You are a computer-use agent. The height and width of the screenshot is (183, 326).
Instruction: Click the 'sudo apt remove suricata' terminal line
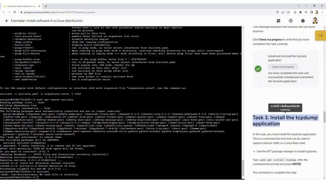click(37, 100)
